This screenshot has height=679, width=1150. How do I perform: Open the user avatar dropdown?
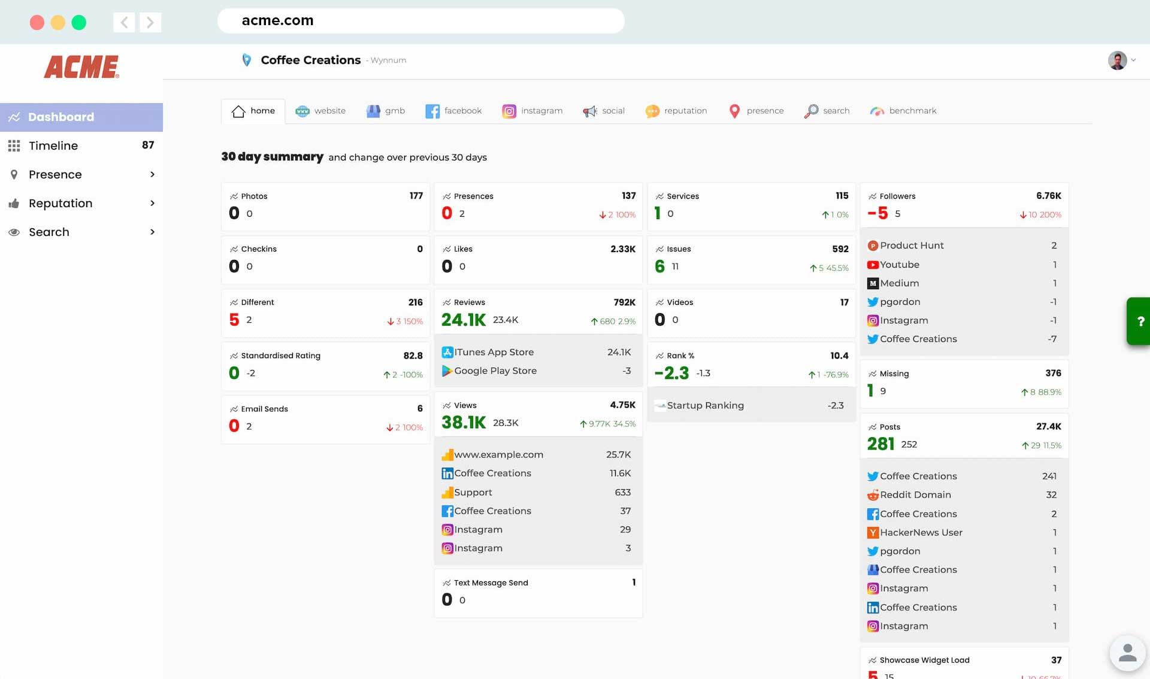pos(1121,60)
